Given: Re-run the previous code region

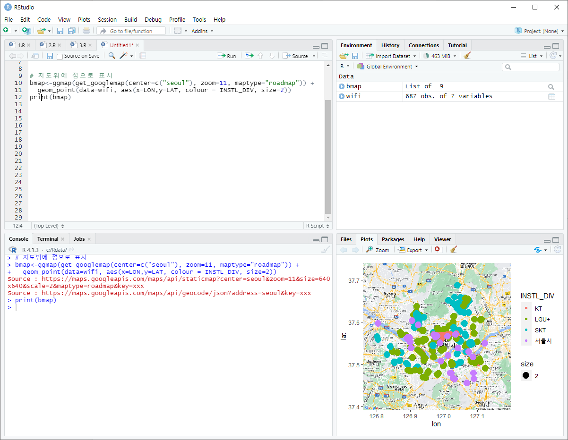Looking at the screenshot, I should [249, 56].
